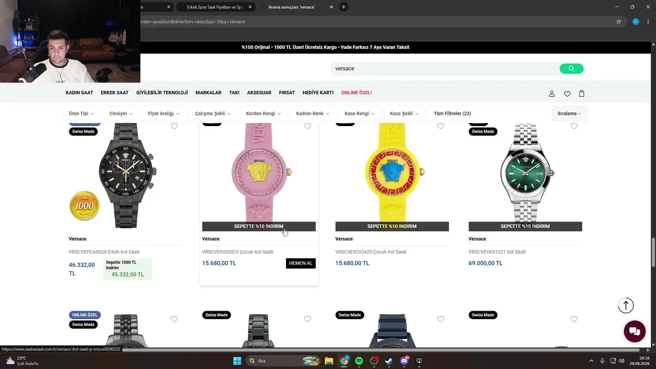Open the FIRSAT menu
This screenshot has height=369, width=656.
pos(287,93)
